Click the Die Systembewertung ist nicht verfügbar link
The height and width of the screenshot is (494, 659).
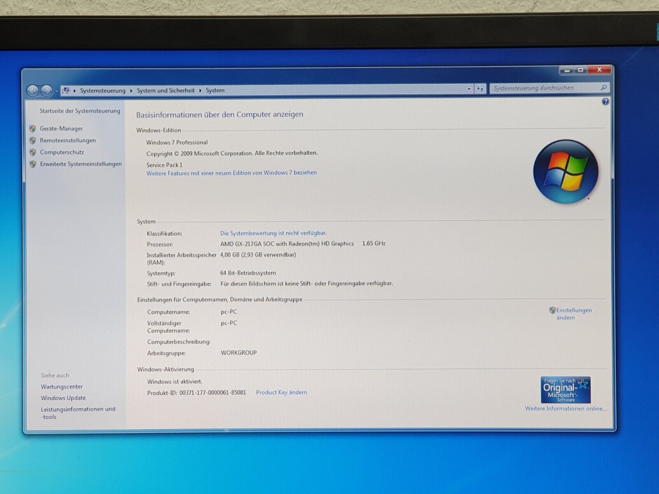point(273,233)
